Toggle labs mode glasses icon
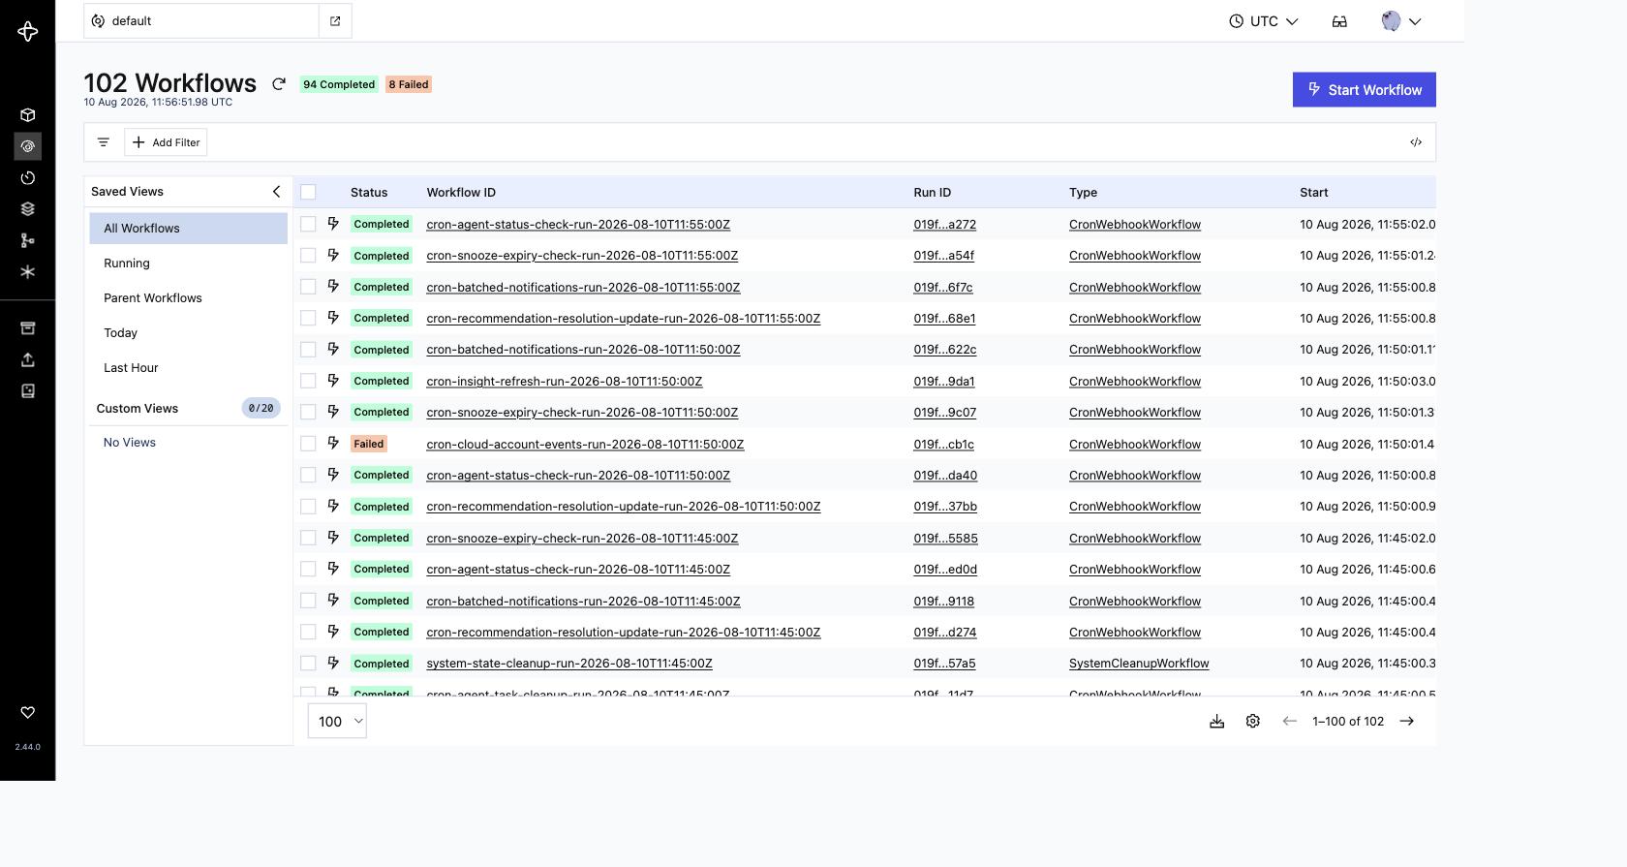The width and height of the screenshot is (1627, 867). point(1339,21)
